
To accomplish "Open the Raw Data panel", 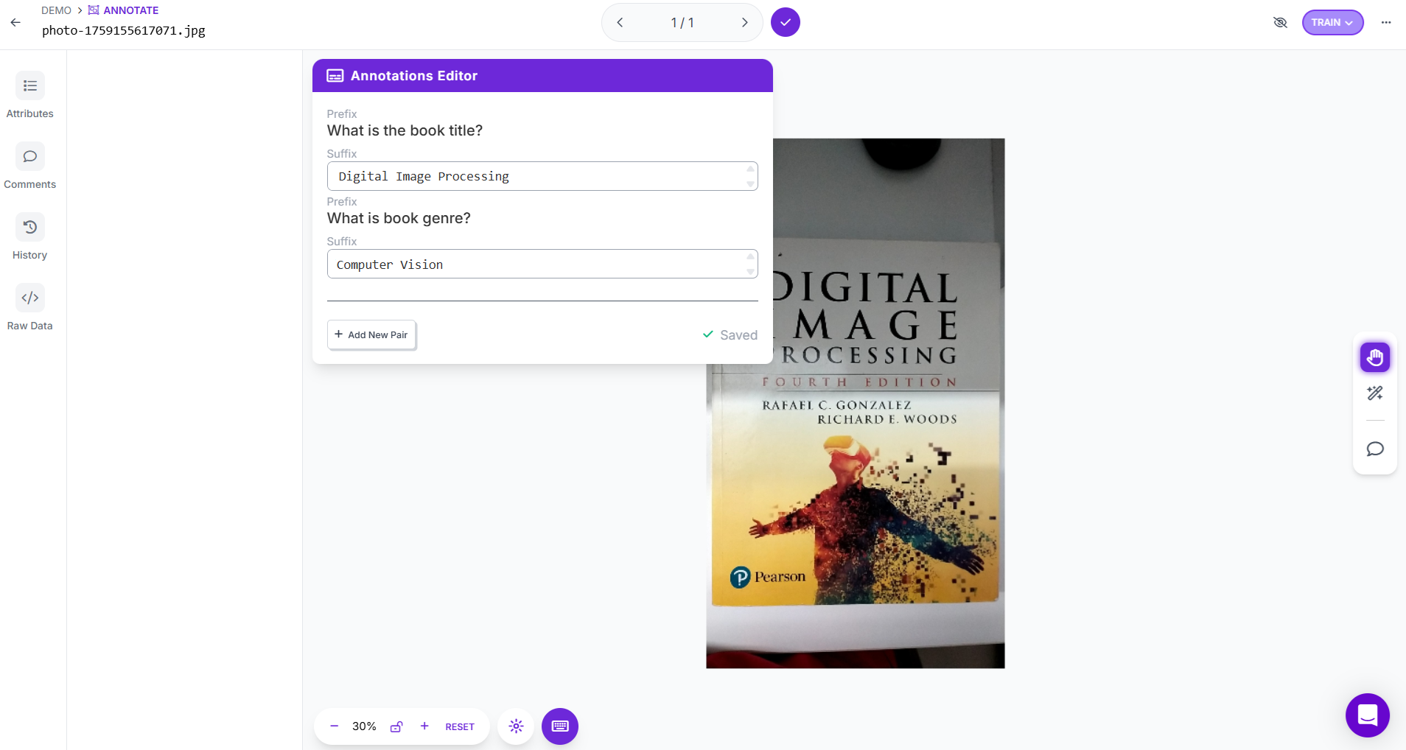I will [x=30, y=307].
